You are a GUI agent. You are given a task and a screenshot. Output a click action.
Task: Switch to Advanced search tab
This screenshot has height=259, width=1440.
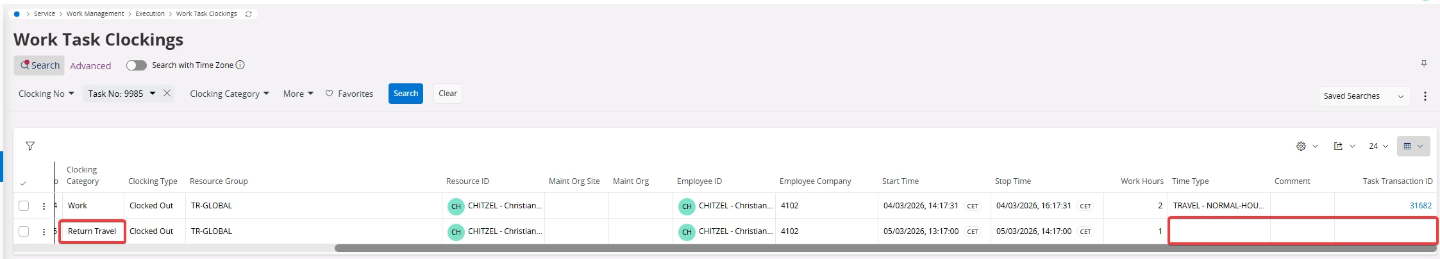click(x=90, y=66)
